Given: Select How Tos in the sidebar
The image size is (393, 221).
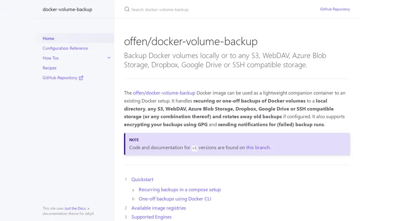Looking at the screenshot, I should (51, 58).
